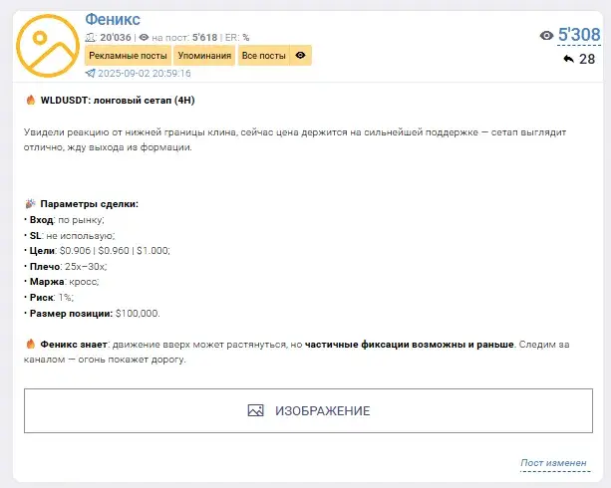Image resolution: width=611 pixels, height=488 pixels.
Task: Click the text Параметры сделки:
Action: pos(90,204)
